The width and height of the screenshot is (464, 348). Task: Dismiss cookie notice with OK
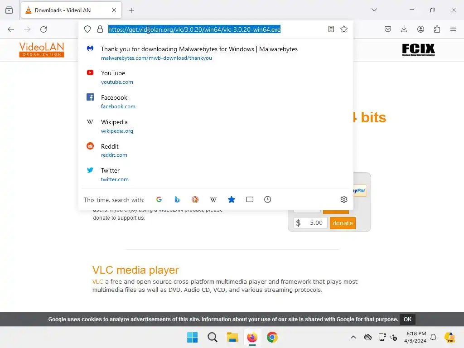(407, 319)
